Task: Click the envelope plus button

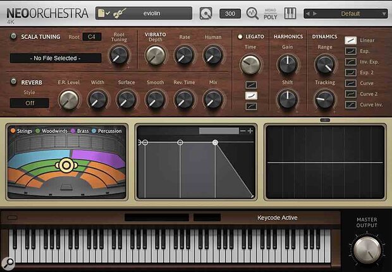Action: click(250, 131)
